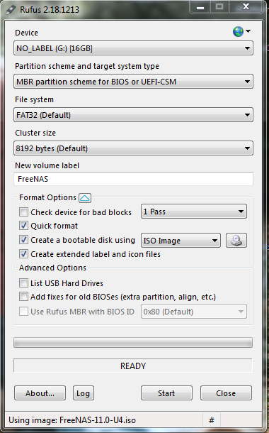This screenshot has height=433, width=269.
Task: Open the ISO Image boot type dropdown
Action: click(181, 241)
